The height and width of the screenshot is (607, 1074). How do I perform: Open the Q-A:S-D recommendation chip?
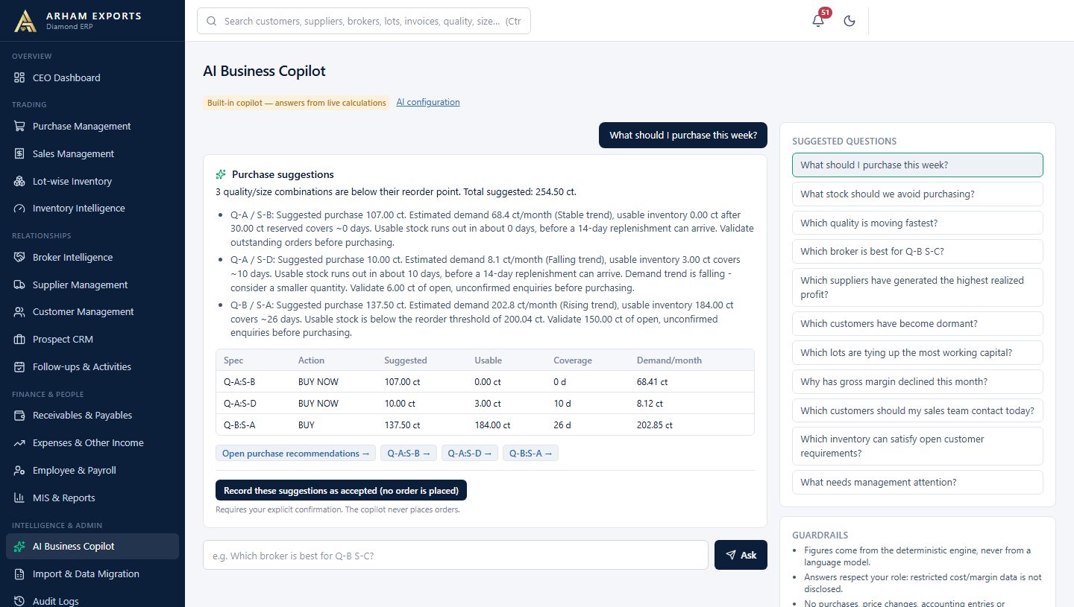coord(470,453)
